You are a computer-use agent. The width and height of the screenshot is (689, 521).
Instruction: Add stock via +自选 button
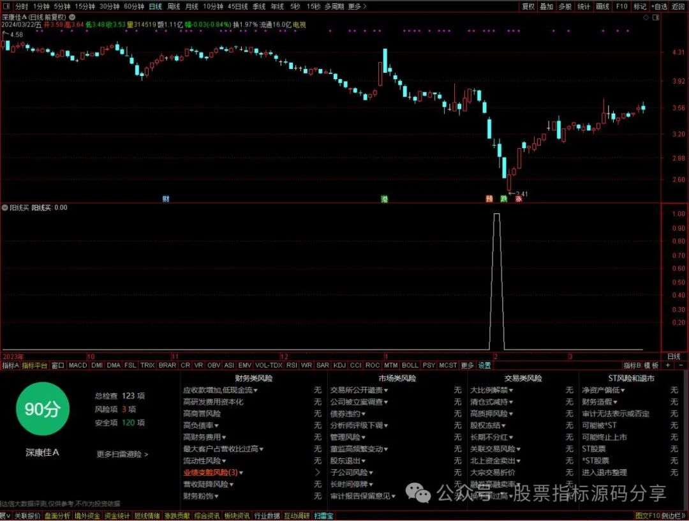pyautogui.click(x=658, y=6)
